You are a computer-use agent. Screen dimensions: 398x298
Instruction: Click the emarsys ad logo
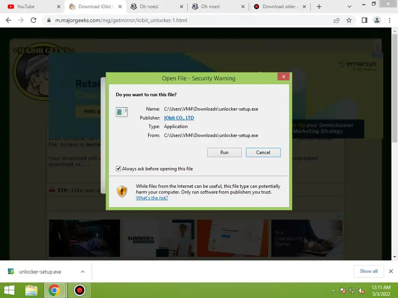pos(358,65)
